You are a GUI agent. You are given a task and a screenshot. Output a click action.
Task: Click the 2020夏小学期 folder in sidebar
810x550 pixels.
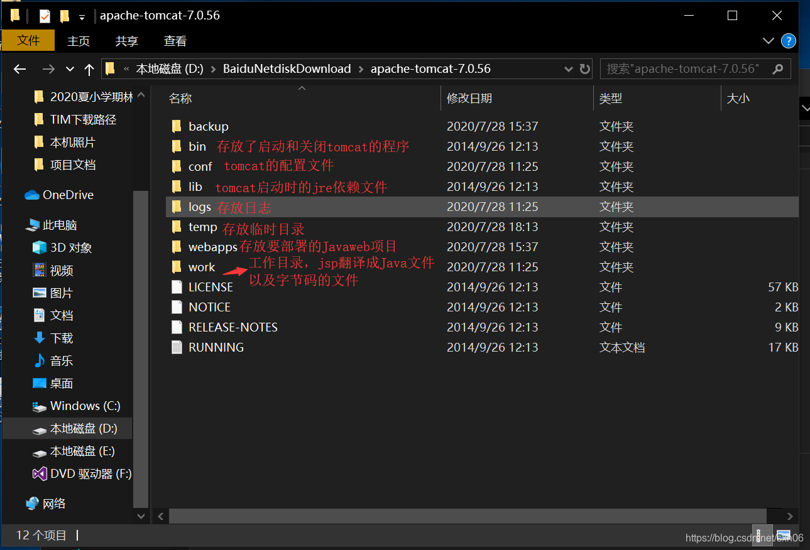pyautogui.click(x=83, y=97)
